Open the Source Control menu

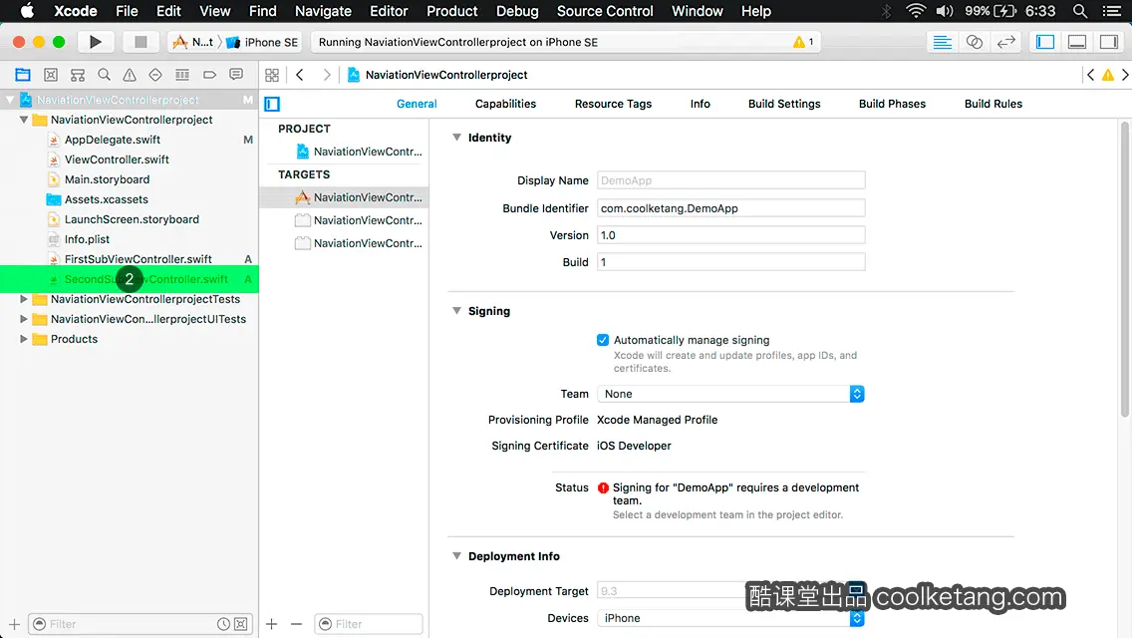tap(605, 11)
